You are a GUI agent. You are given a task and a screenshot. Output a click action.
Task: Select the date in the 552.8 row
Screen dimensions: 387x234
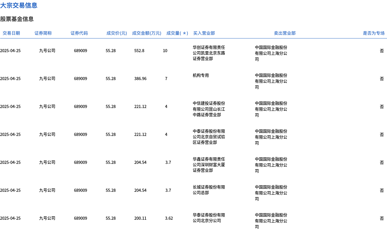point(10,51)
